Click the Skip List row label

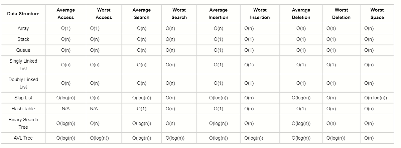23,98
